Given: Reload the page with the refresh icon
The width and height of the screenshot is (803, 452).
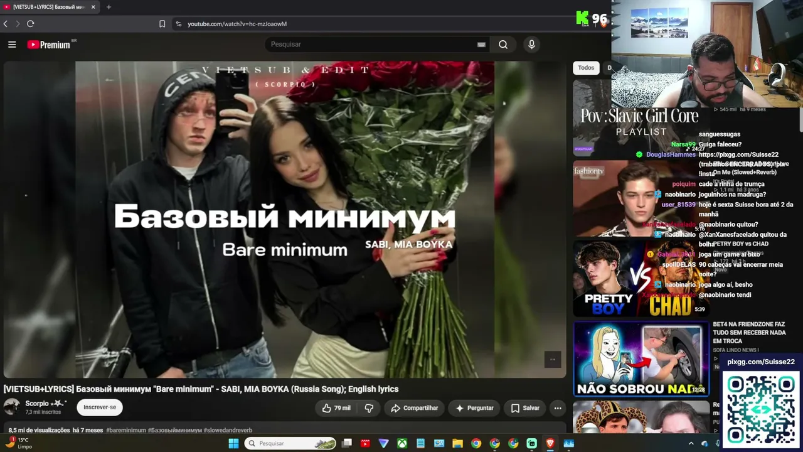Looking at the screenshot, I should coord(30,24).
